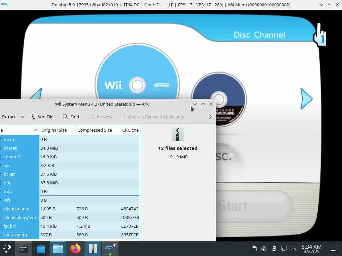Click the 12 files selected label
The width and height of the screenshot is (342, 256).
point(178,148)
